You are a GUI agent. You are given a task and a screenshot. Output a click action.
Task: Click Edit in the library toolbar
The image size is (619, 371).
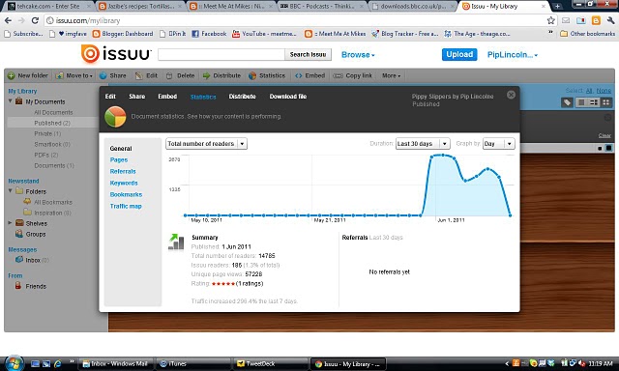pos(146,75)
